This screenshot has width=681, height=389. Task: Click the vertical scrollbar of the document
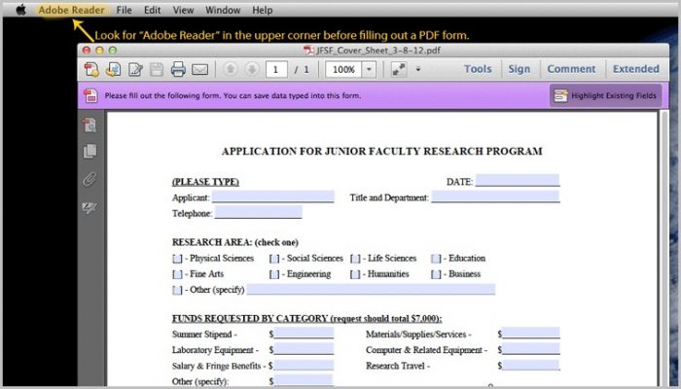(664, 247)
